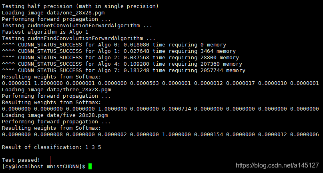Click the softmax value 0.0000006
The height and width of the screenshot is (173, 323).
305,135
